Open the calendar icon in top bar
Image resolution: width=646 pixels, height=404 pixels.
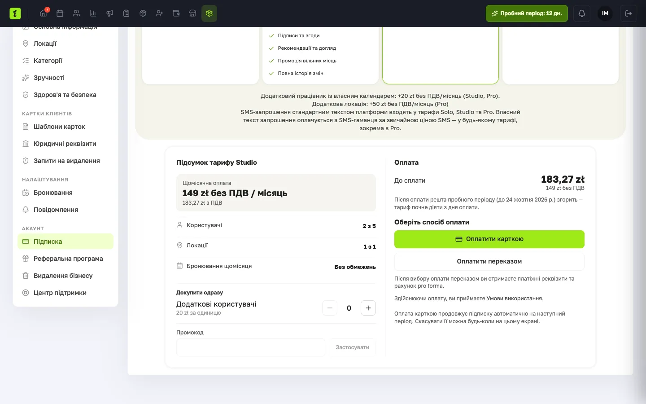[x=60, y=13]
